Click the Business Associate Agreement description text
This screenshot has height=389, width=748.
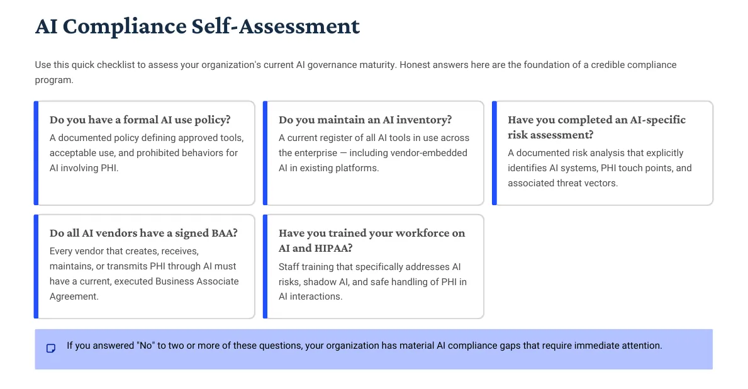coord(144,274)
